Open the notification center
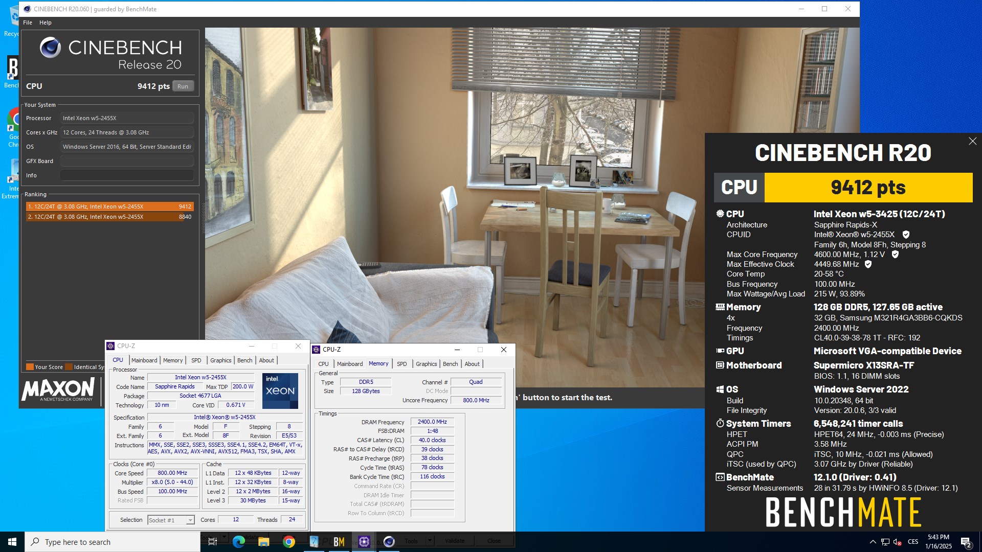982x552 pixels. tap(966, 542)
